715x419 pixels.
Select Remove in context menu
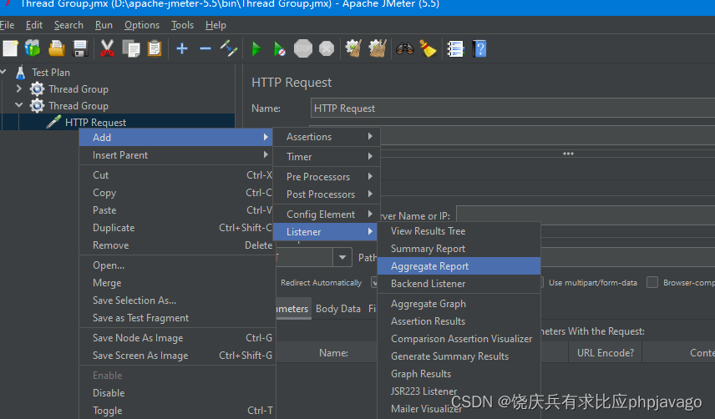[177, 245]
